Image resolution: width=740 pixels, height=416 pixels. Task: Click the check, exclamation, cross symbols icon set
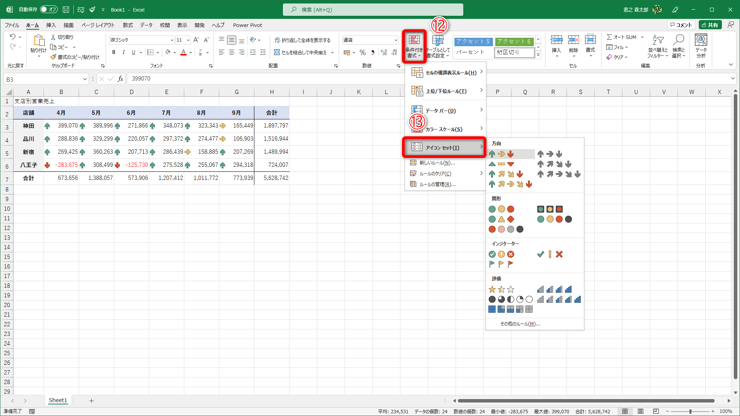[550, 254]
